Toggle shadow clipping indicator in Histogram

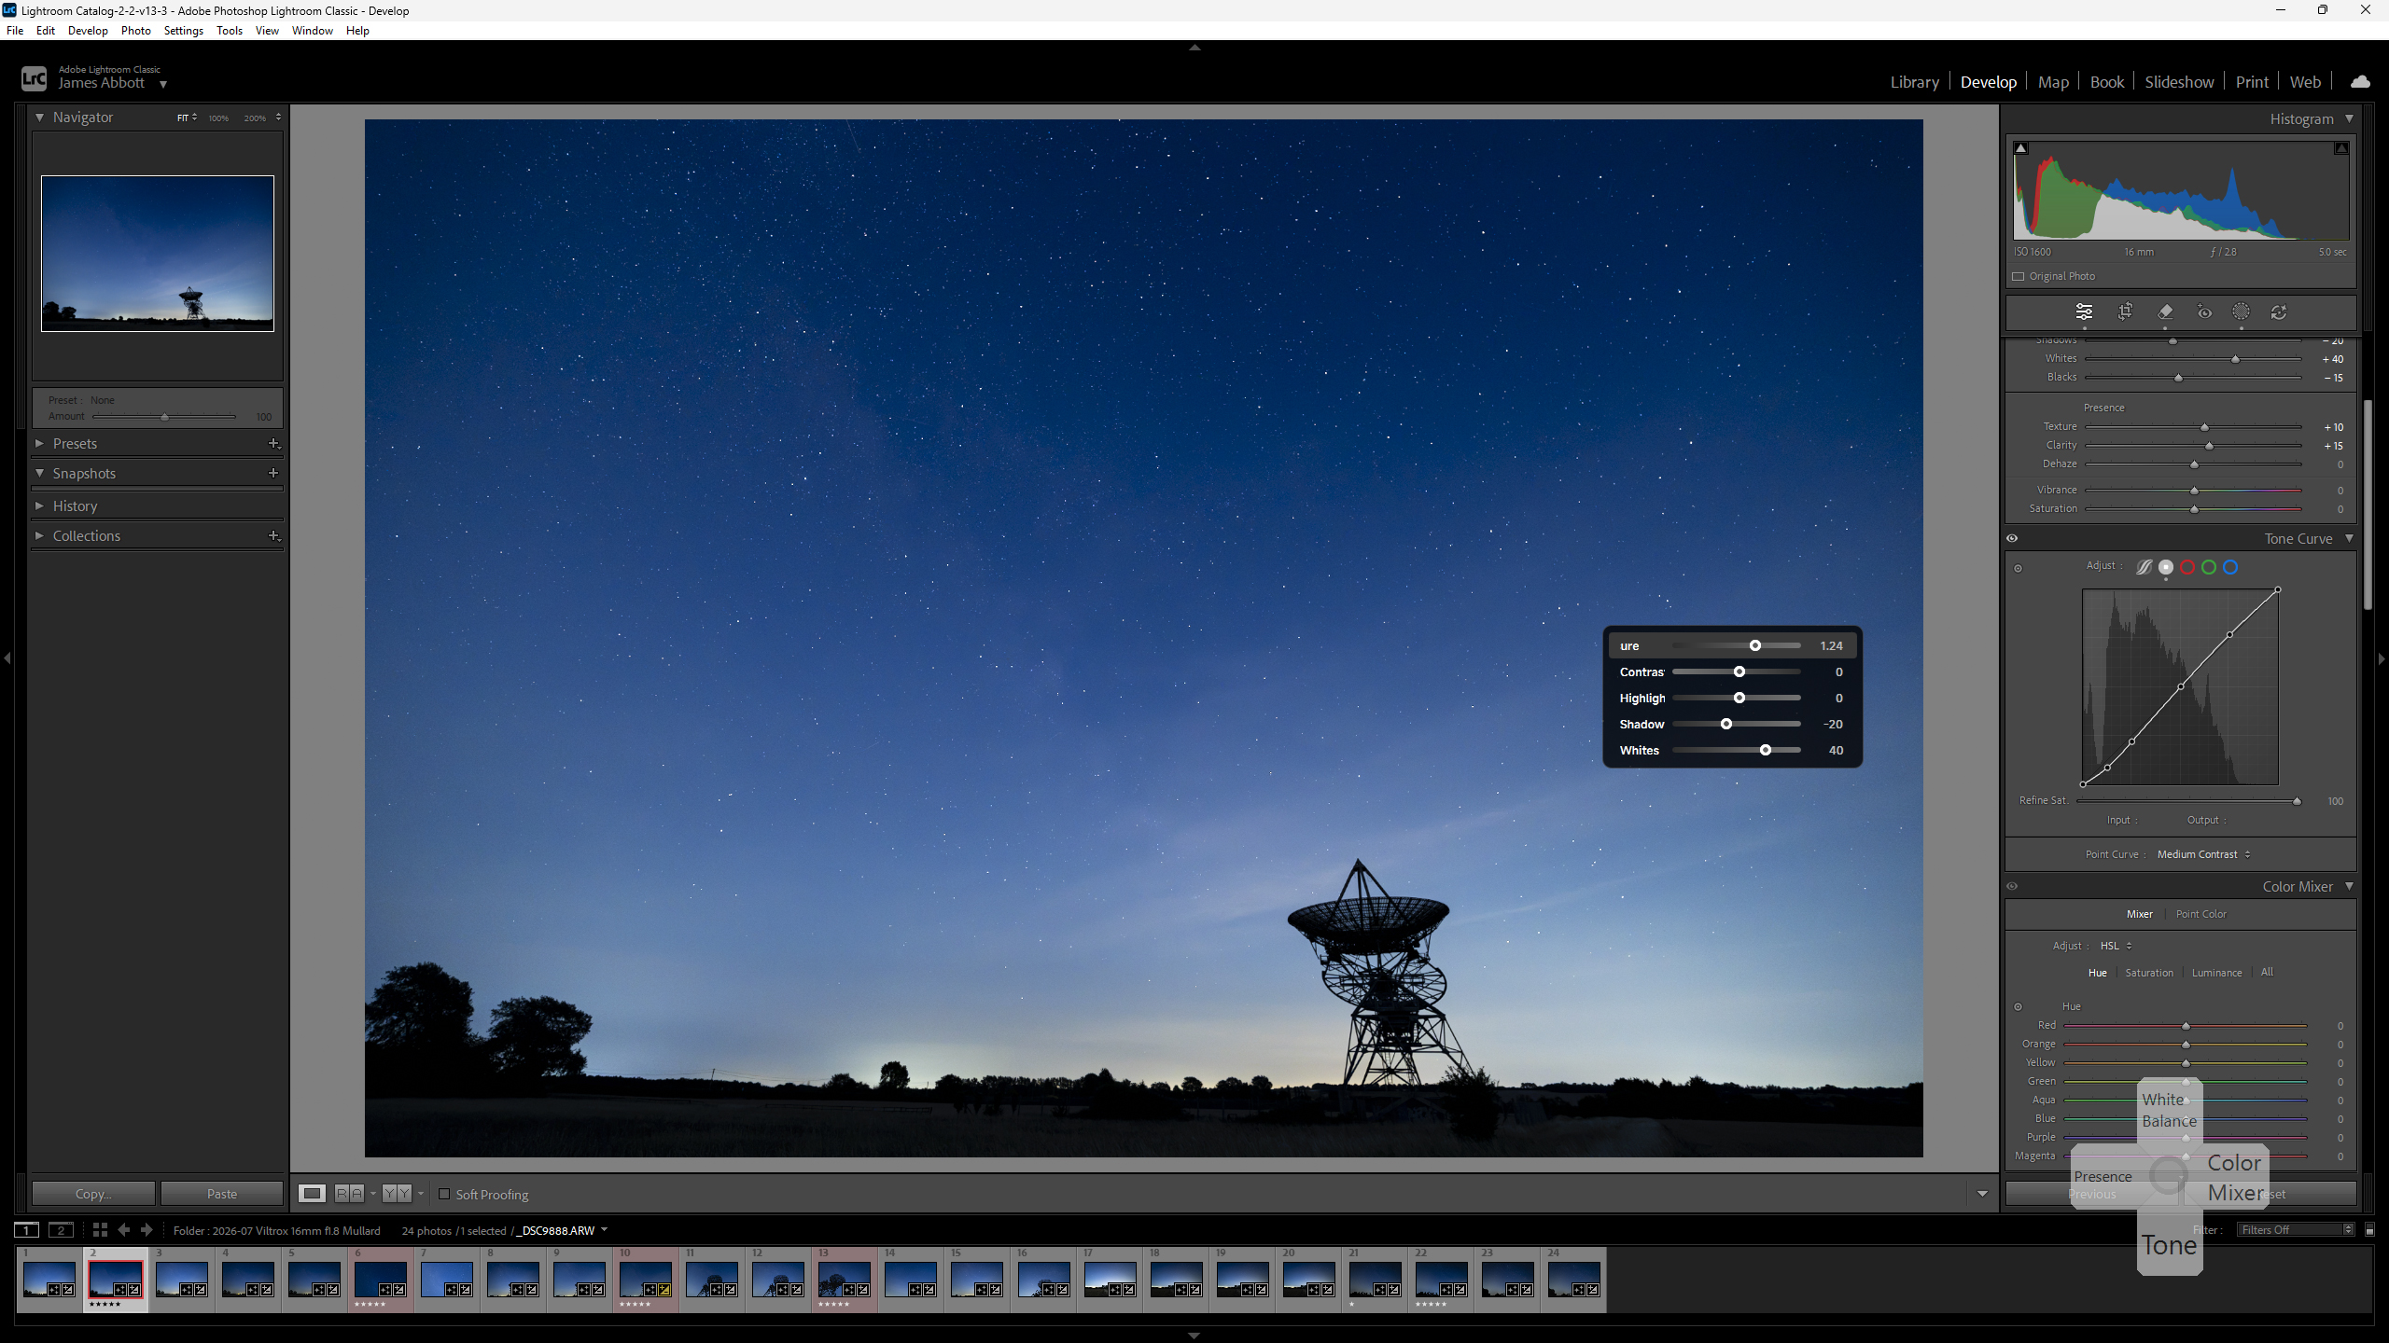2020,148
